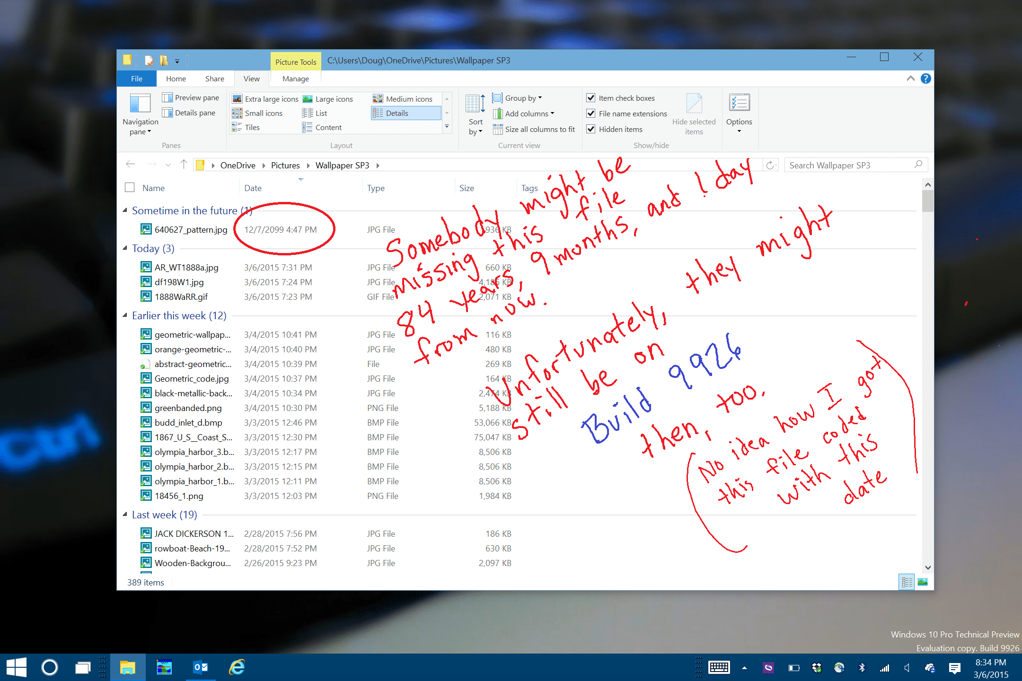Collapse the Last week group

(125, 514)
